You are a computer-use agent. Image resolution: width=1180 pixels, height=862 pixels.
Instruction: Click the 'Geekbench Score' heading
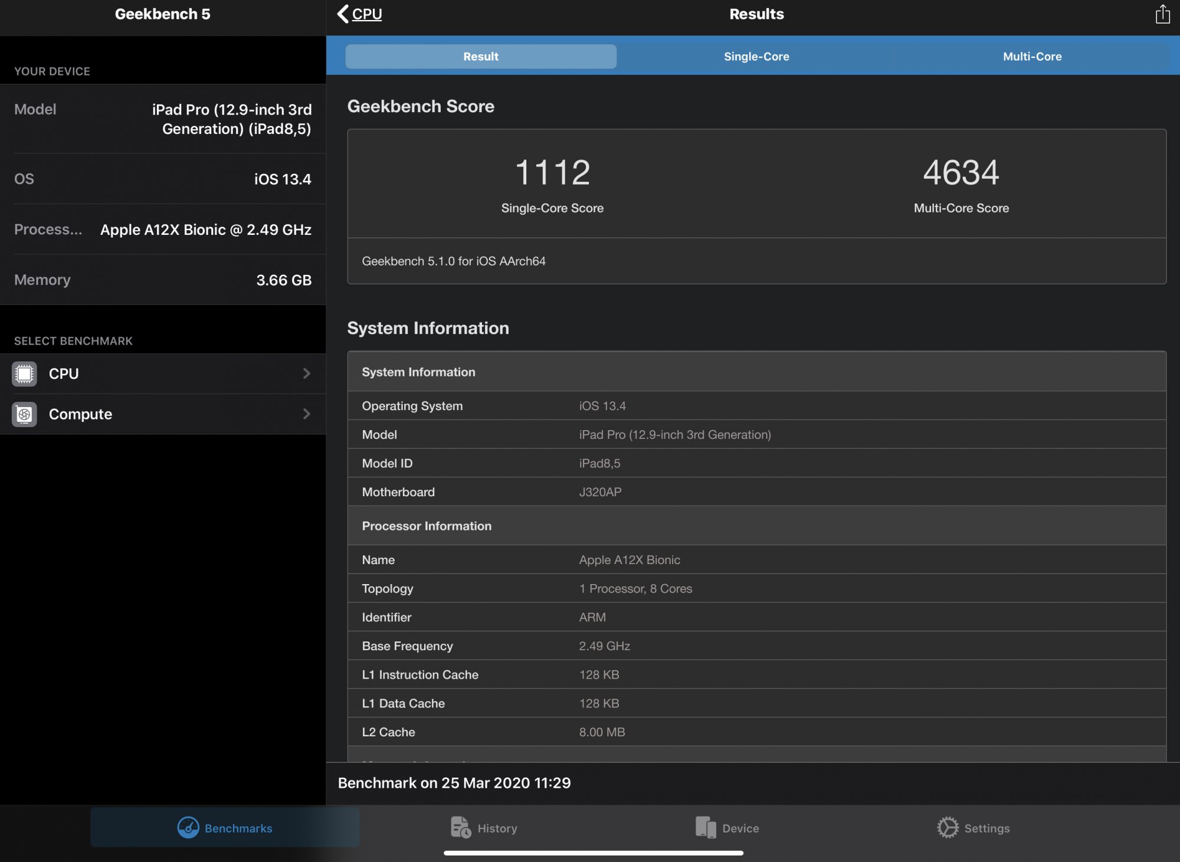click(421, 106)
